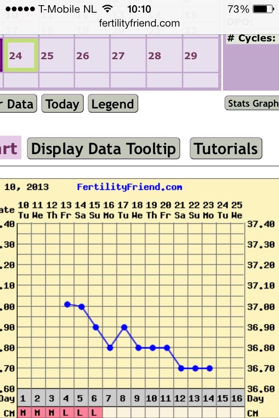Tap the 10:10 clock in status bar

point(139,9)
